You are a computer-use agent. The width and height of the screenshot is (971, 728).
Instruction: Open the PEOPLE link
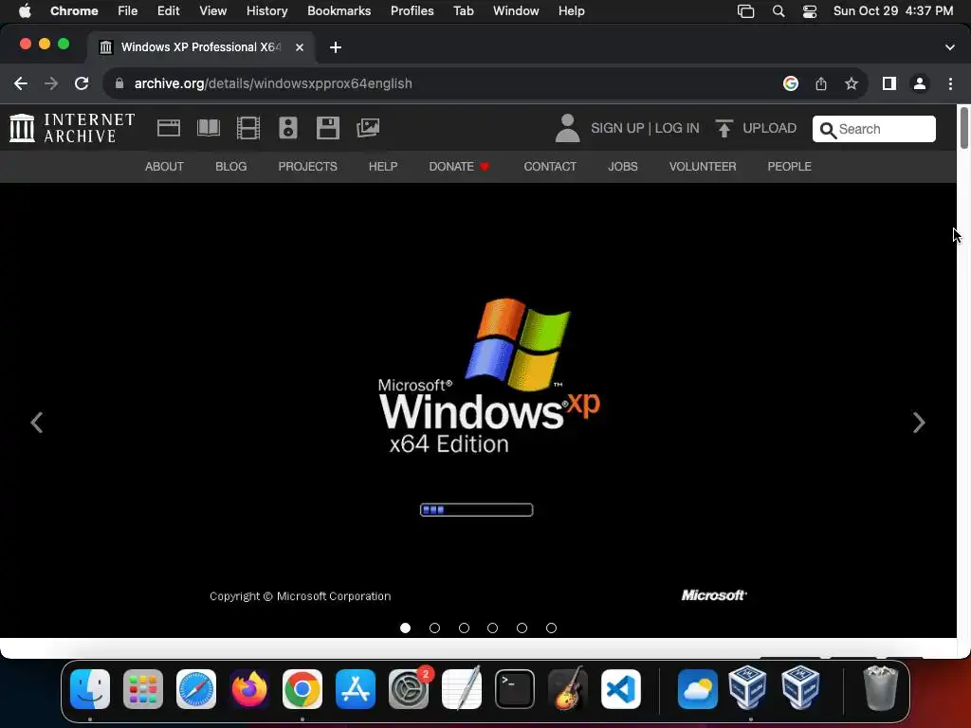(x=789, y=167)
